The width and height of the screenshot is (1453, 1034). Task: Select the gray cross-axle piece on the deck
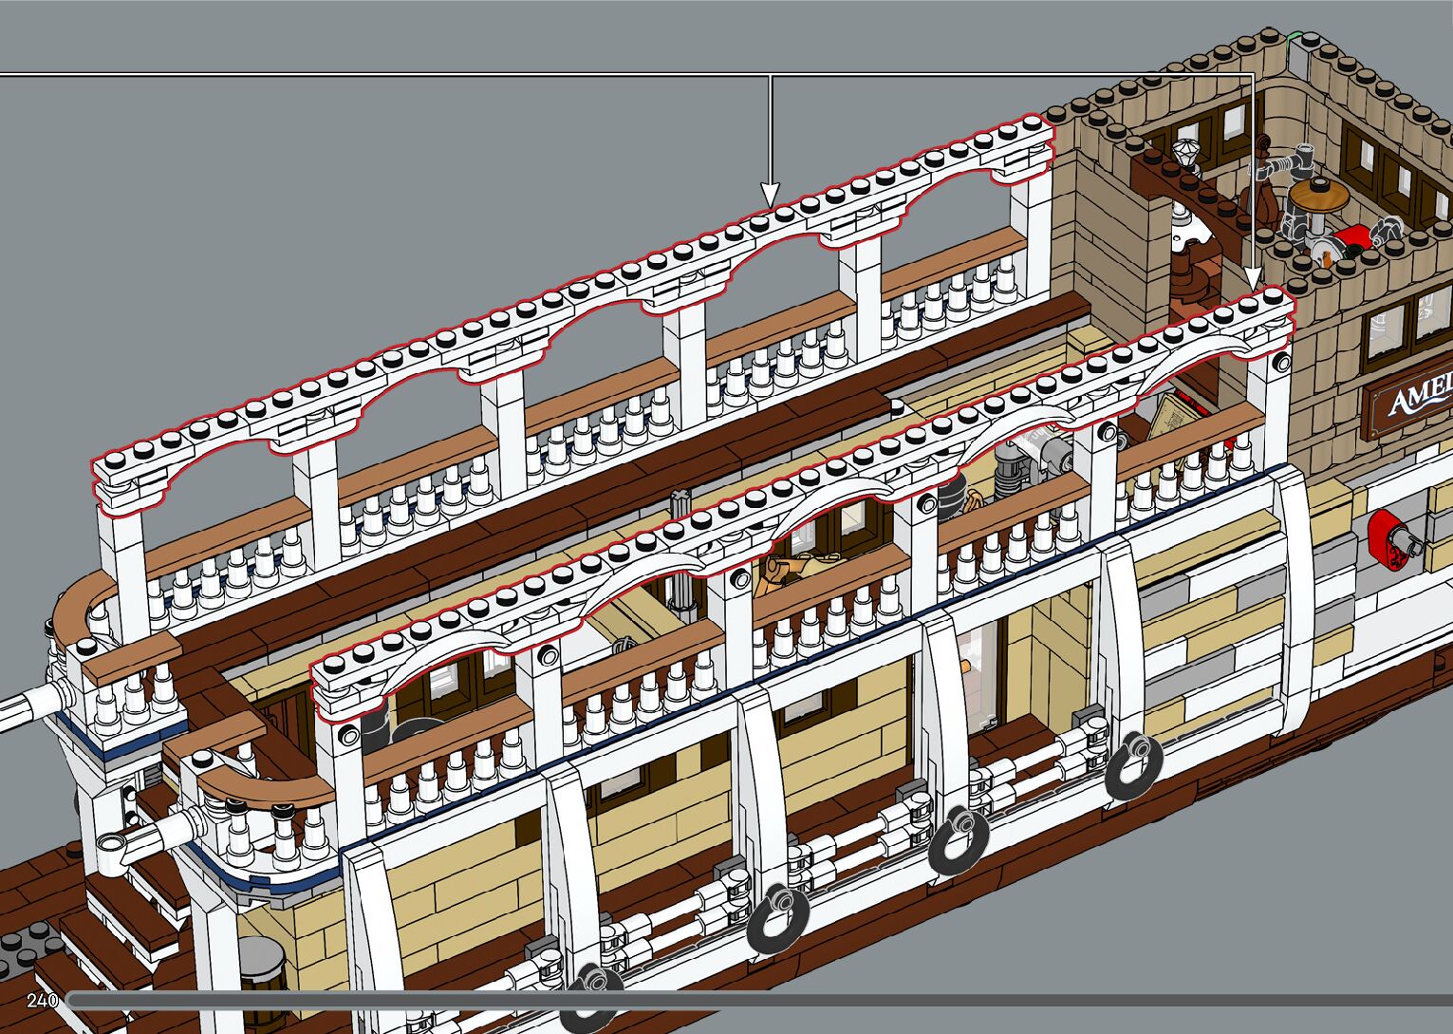pos(681,503)
